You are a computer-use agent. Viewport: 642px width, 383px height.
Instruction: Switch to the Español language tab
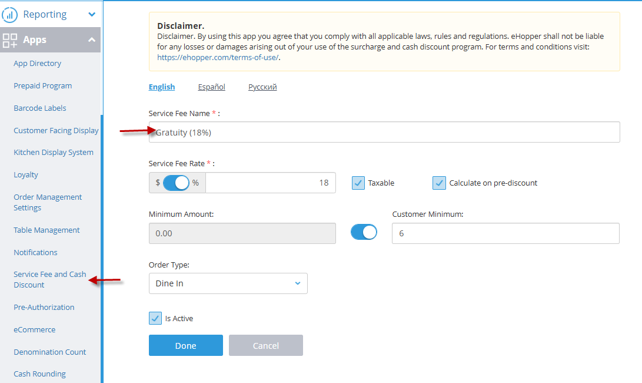(211, 87)
